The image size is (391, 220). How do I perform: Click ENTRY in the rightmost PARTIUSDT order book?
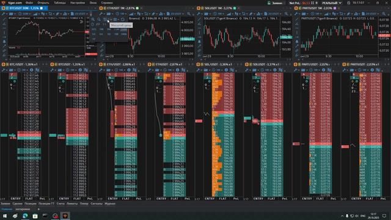pos(356,199)
